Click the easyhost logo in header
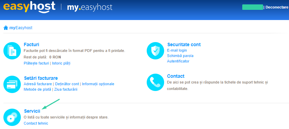Image resolution: width=289 pixels, height=129 pixels. (x=29, y=7)
